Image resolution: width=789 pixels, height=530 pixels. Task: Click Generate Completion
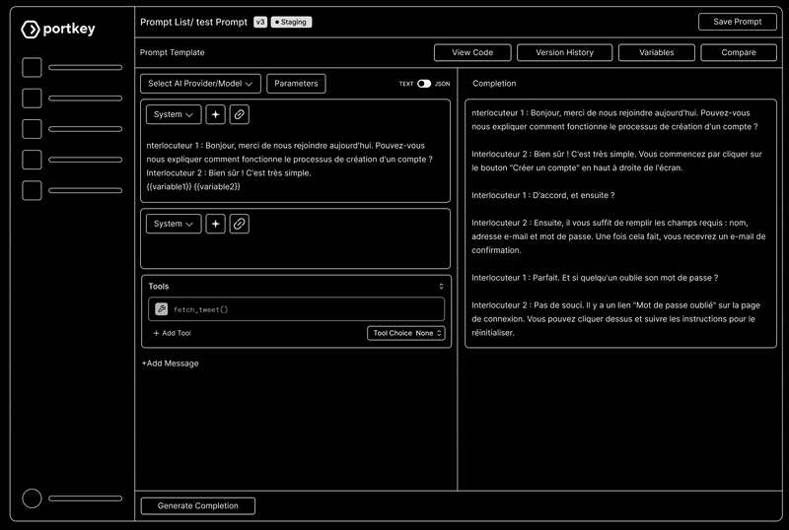coord(198,505)
